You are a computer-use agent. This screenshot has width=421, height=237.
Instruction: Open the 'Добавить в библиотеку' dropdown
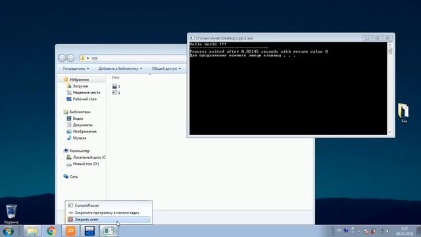point(120,68)
